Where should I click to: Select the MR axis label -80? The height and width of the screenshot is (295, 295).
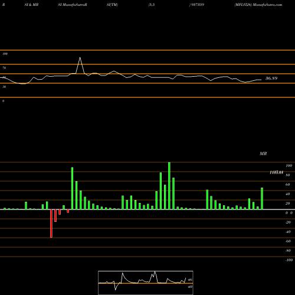288,251
